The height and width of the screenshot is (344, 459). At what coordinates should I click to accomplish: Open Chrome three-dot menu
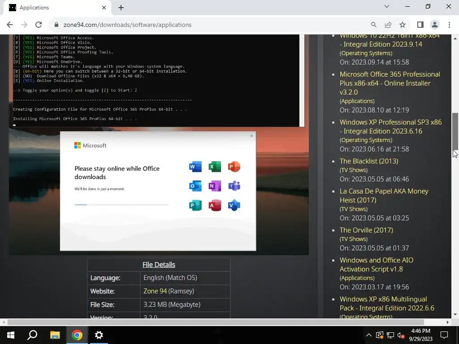pyautogui.click(x=449, y=25)
